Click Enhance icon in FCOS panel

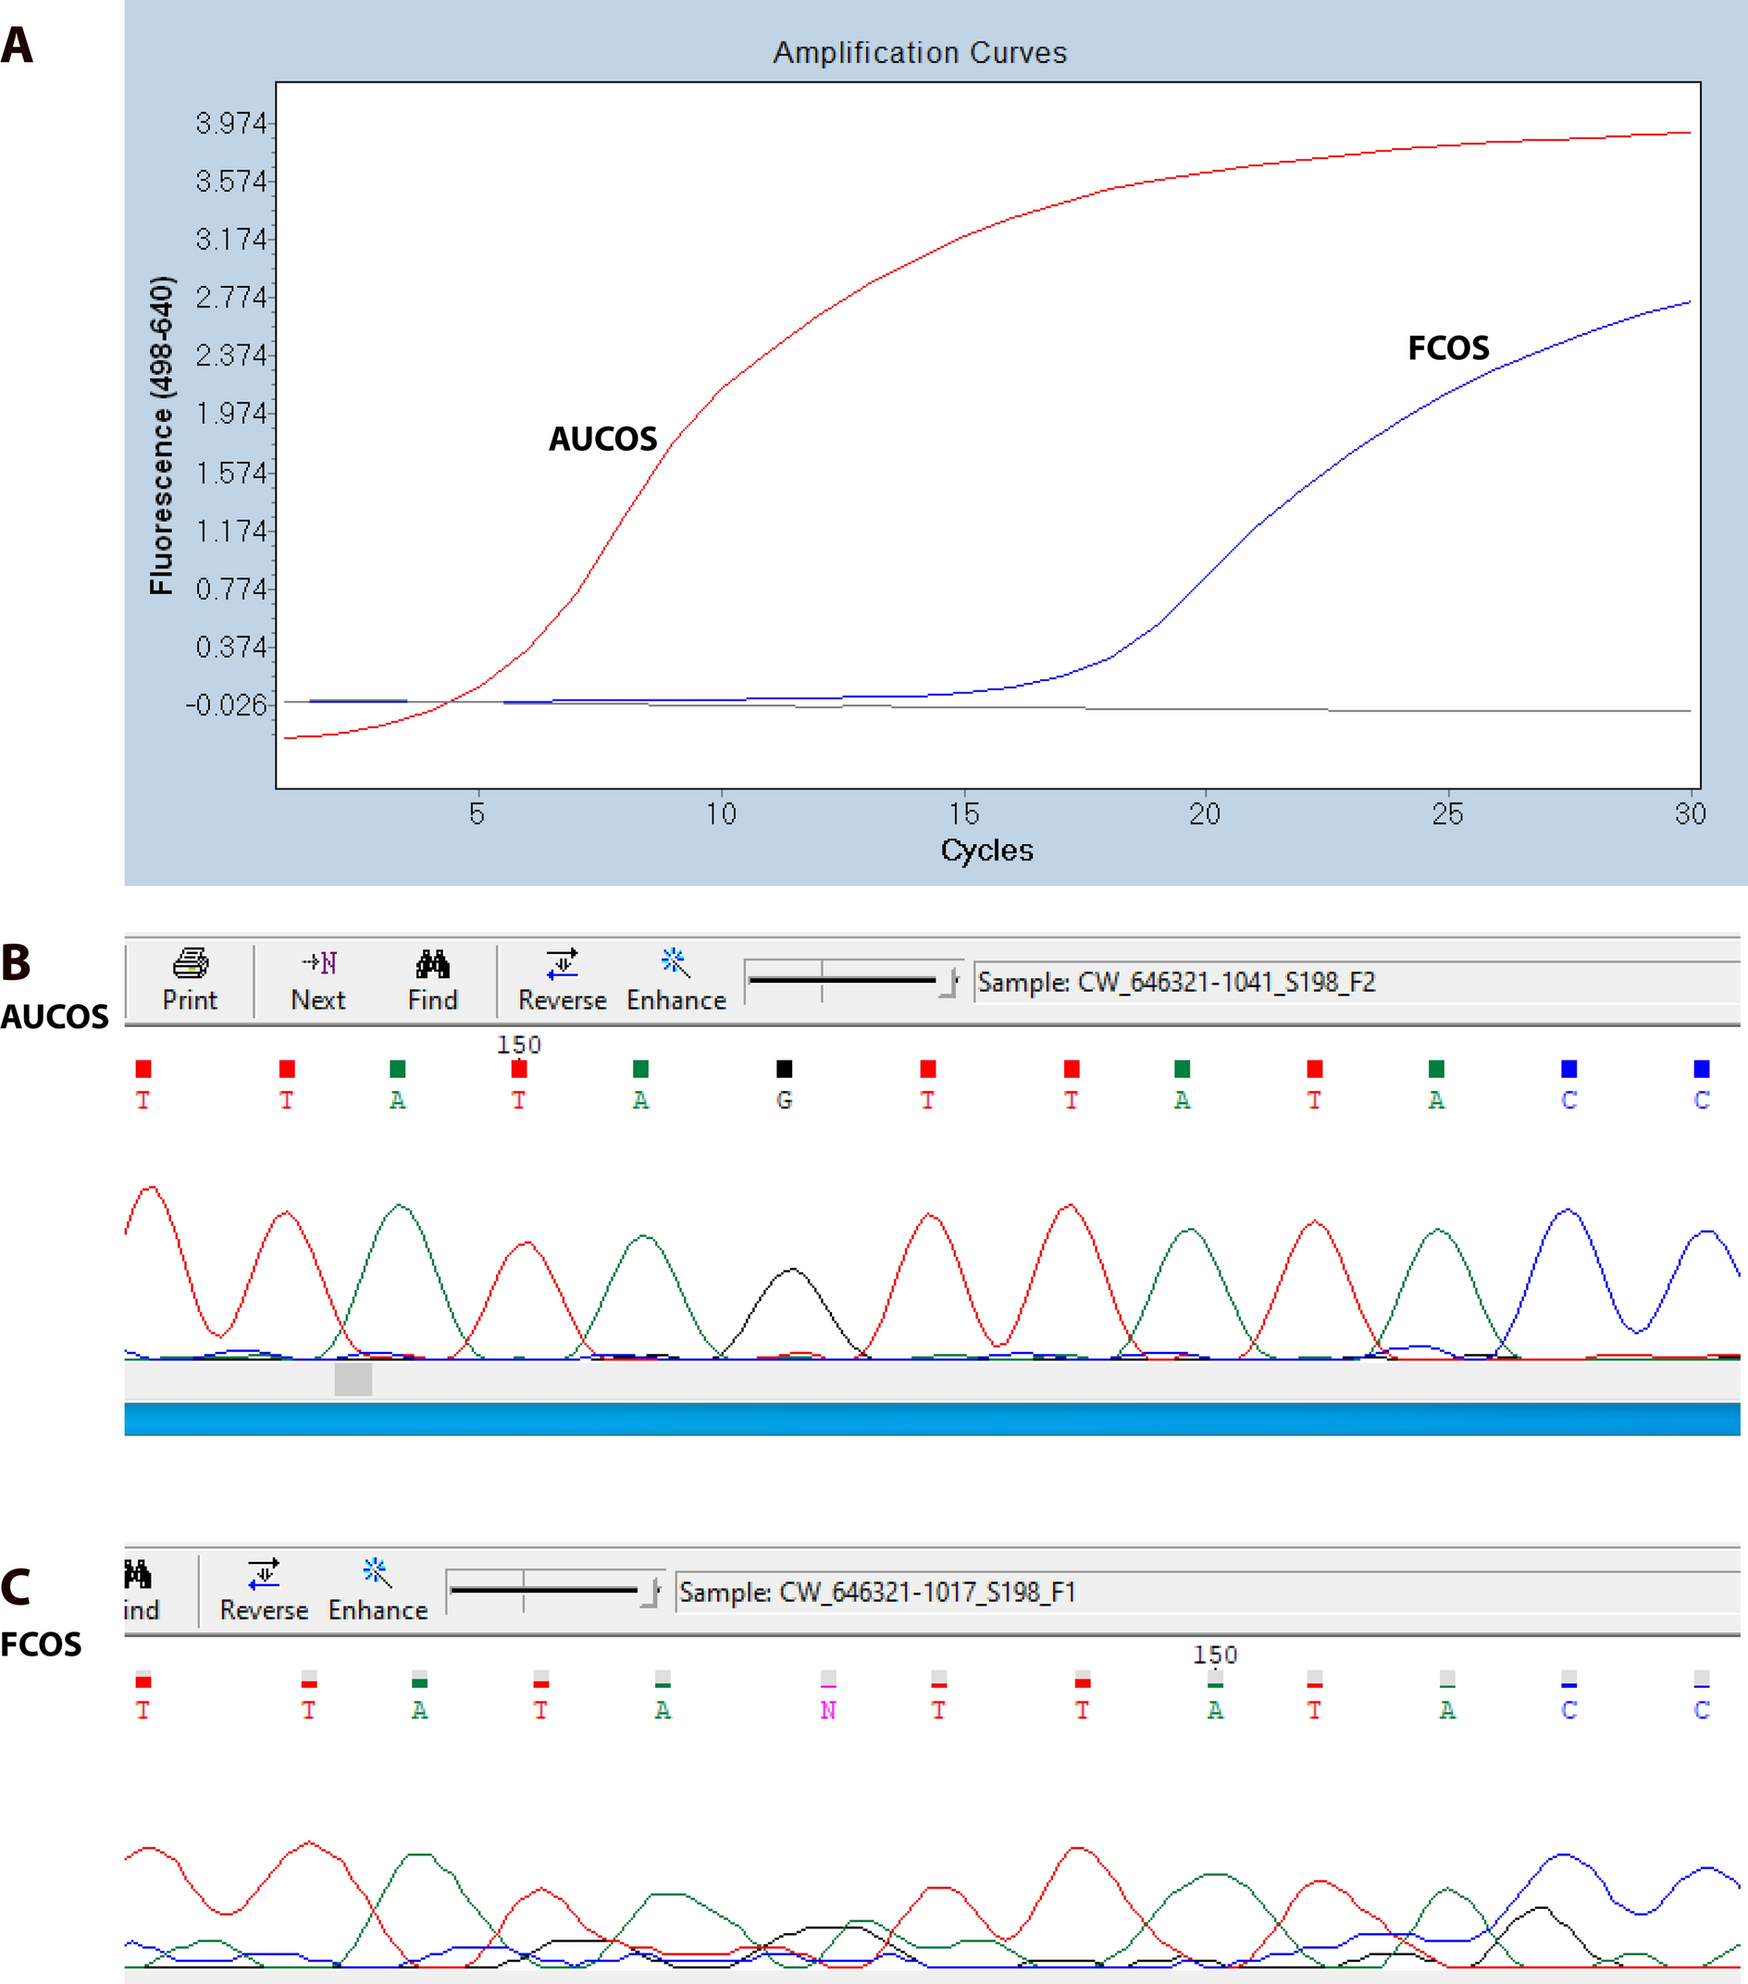click(378, 1590)
